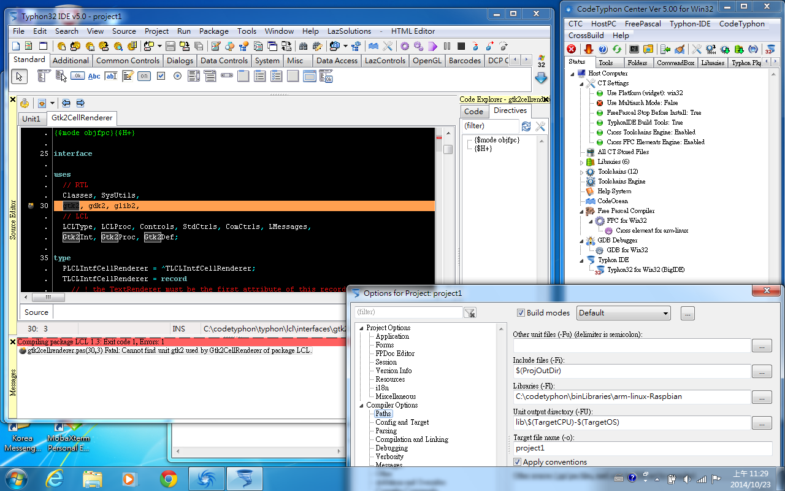785x491 pixels.
Task: Pick the TEdit 'ab' component icon
Action: click(110, 76)
